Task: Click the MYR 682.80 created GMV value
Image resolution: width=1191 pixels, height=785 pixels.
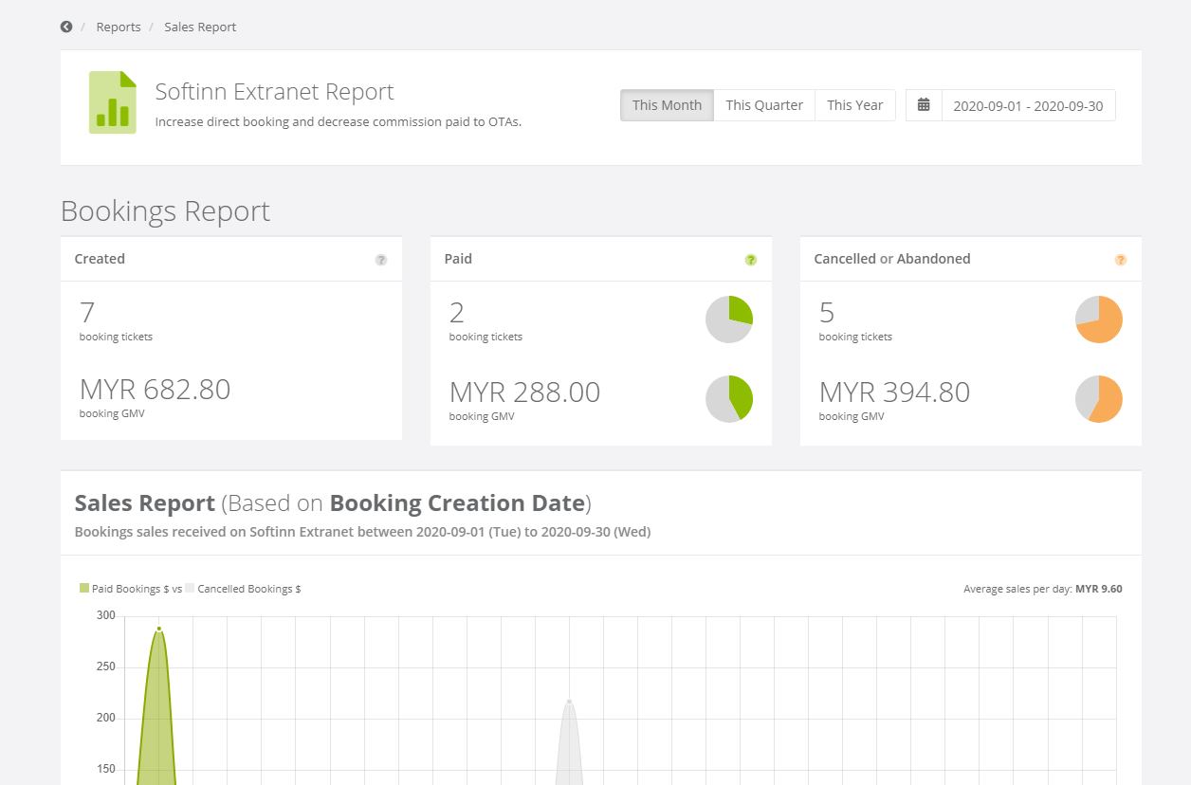Action: (156, 390)
